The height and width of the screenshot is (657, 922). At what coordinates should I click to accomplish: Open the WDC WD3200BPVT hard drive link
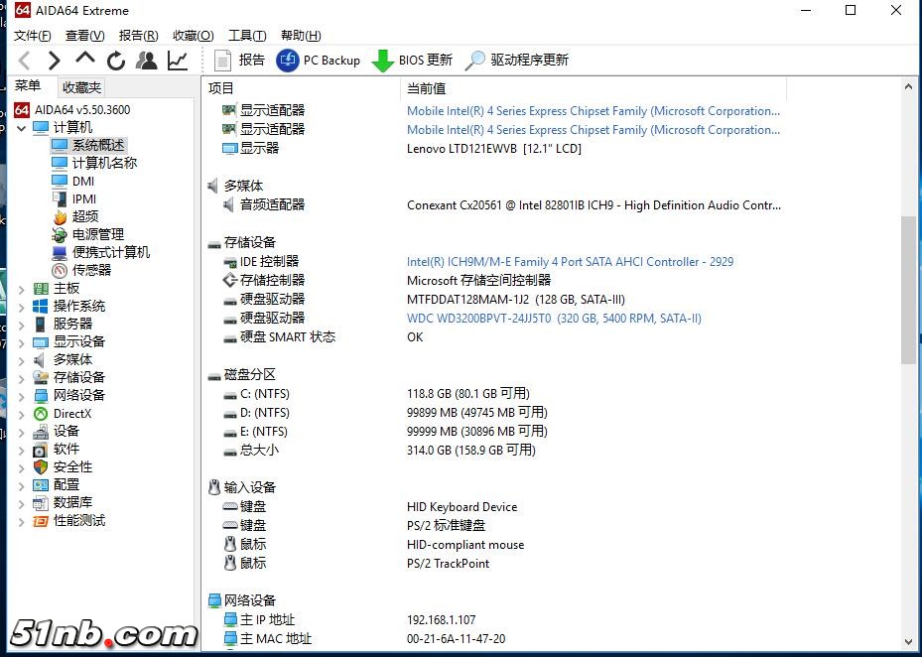coord(554,319)
